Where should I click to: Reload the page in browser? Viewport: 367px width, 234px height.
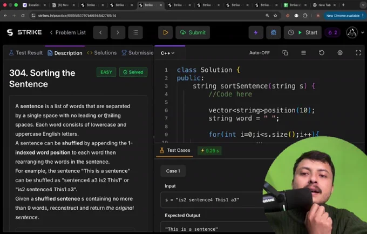click(x=23, y=16)
